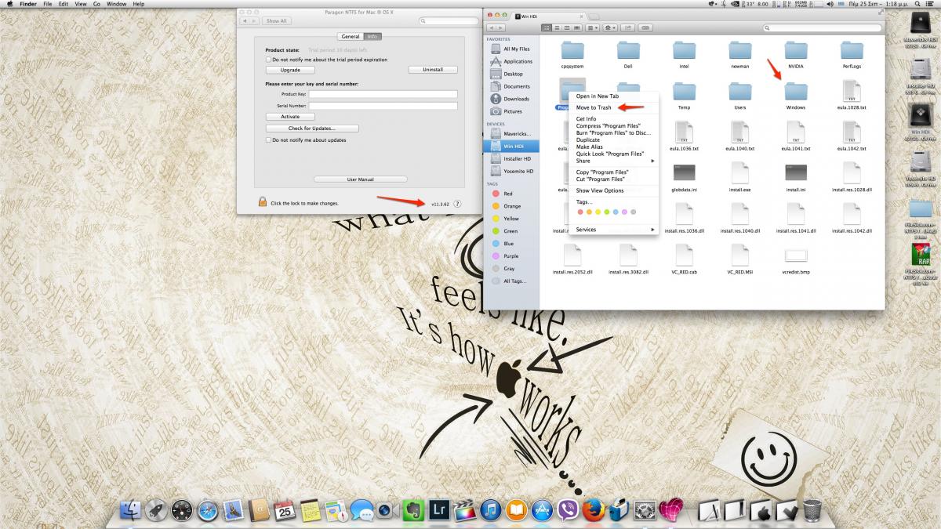Screen dimensions: 941x529
Task: Click the Edit Tags toolbar button
Action: click(645, 27)
